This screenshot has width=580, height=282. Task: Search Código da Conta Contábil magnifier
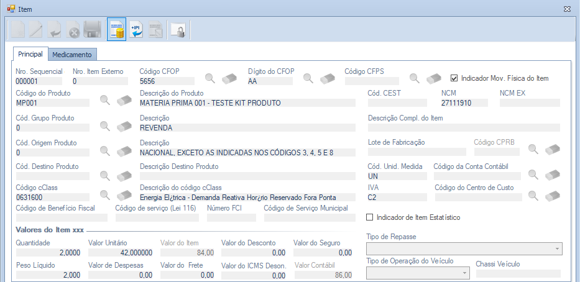[533, 174]
